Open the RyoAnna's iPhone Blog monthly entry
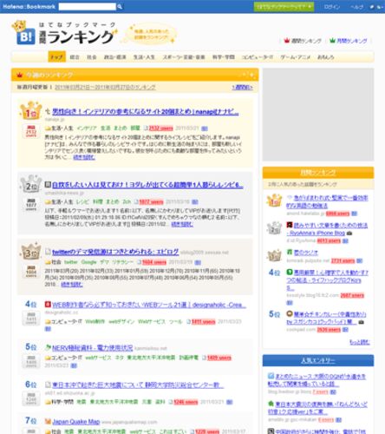385x434 pixels. point(327,229)
